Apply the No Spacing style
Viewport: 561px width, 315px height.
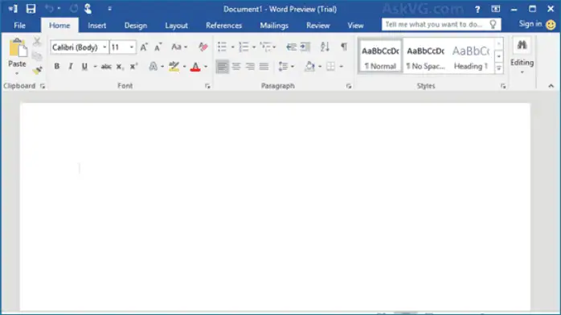tap(425, 56)
